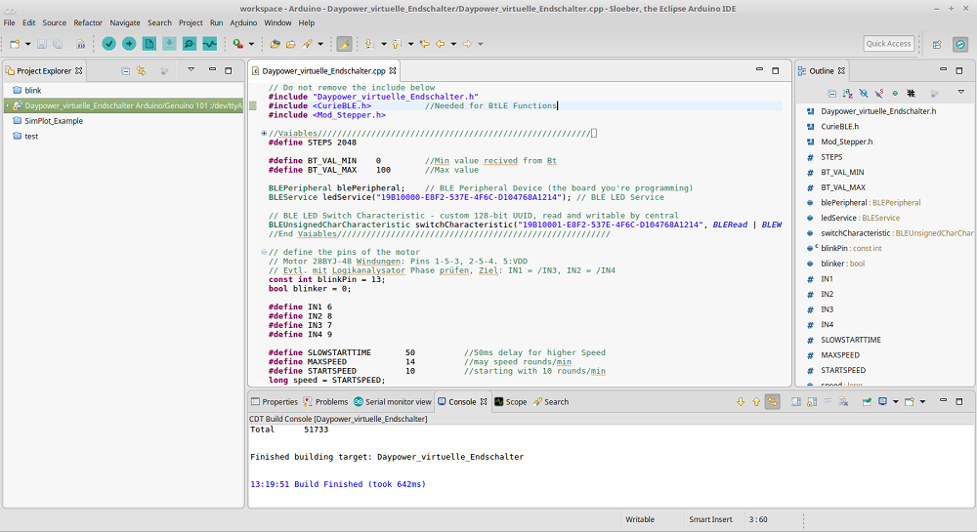Open the Window menu

(277, 23)
